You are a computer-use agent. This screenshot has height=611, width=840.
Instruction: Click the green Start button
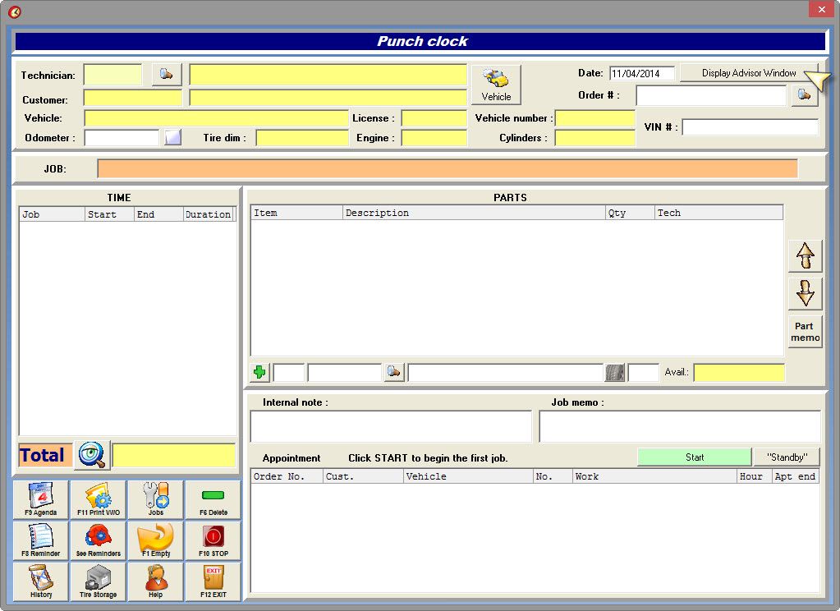[695, 457]
